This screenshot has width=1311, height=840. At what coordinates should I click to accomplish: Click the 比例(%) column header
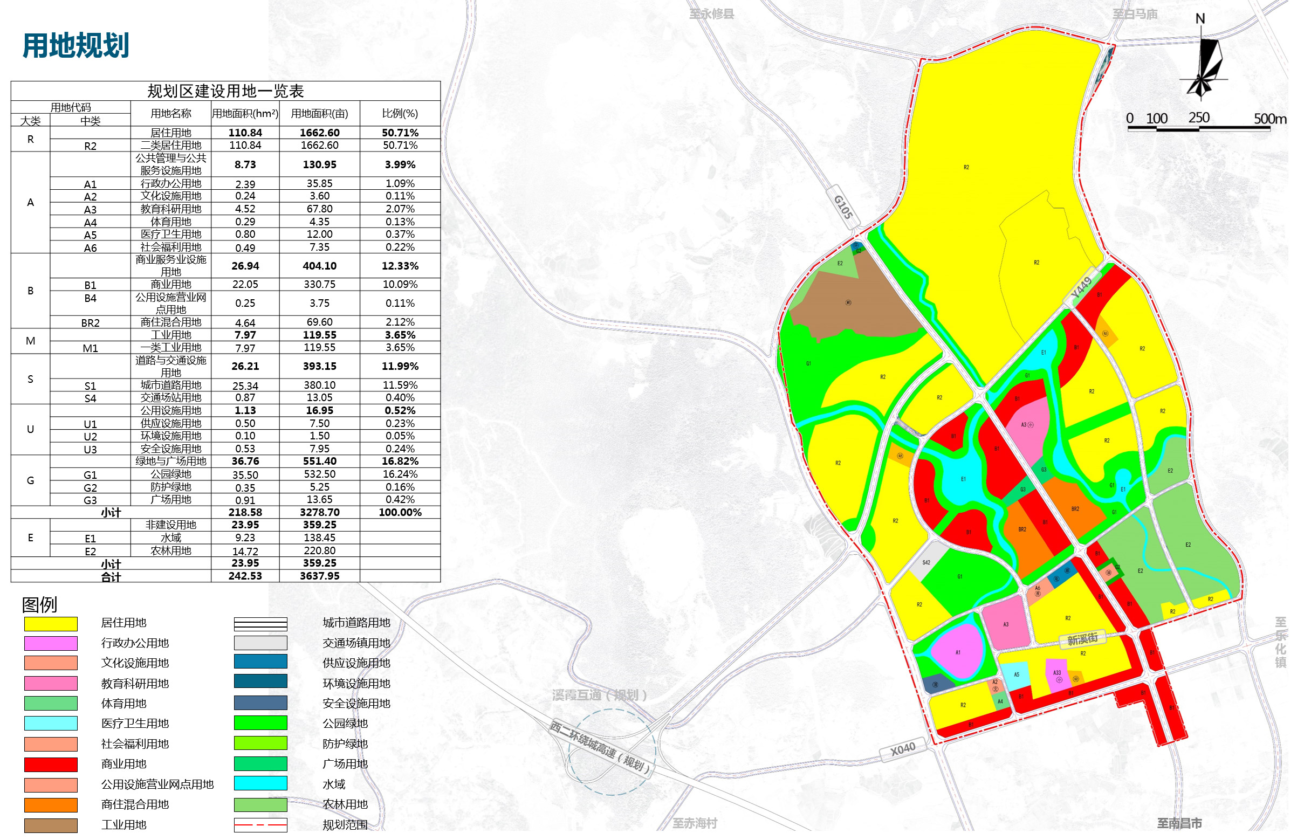pyautogui.click(x=401, y=113)
